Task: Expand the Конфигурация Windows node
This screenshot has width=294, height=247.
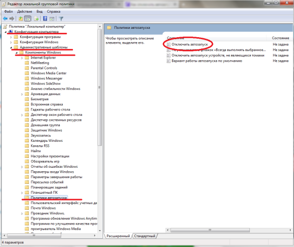Action: pos(11,42)
